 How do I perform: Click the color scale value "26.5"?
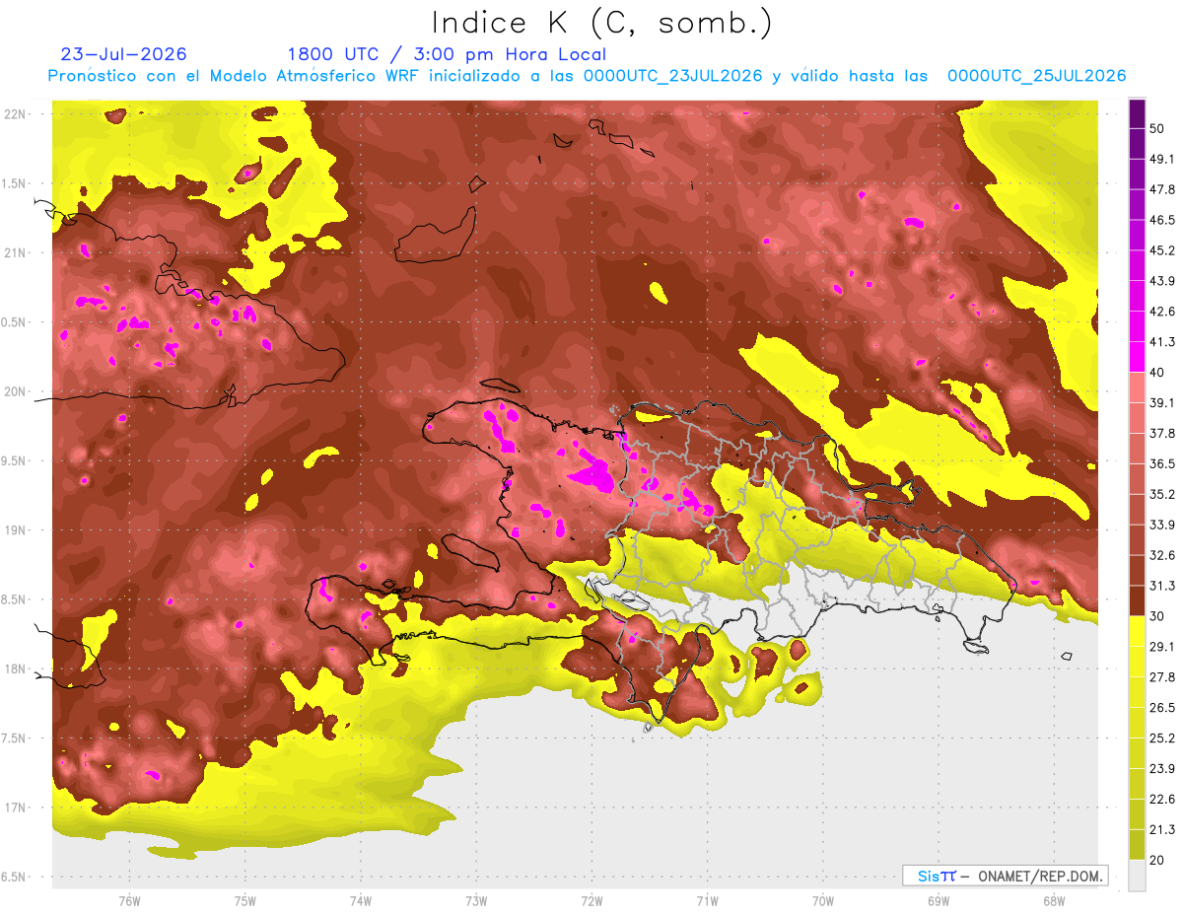tap(1162, 707)
